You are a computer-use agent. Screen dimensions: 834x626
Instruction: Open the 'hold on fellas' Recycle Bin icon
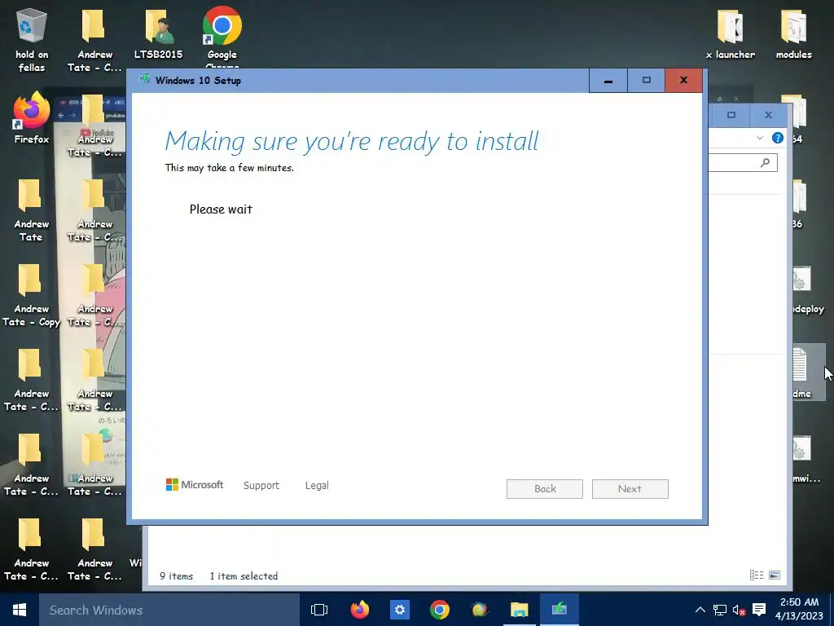[x=32, y=40]
